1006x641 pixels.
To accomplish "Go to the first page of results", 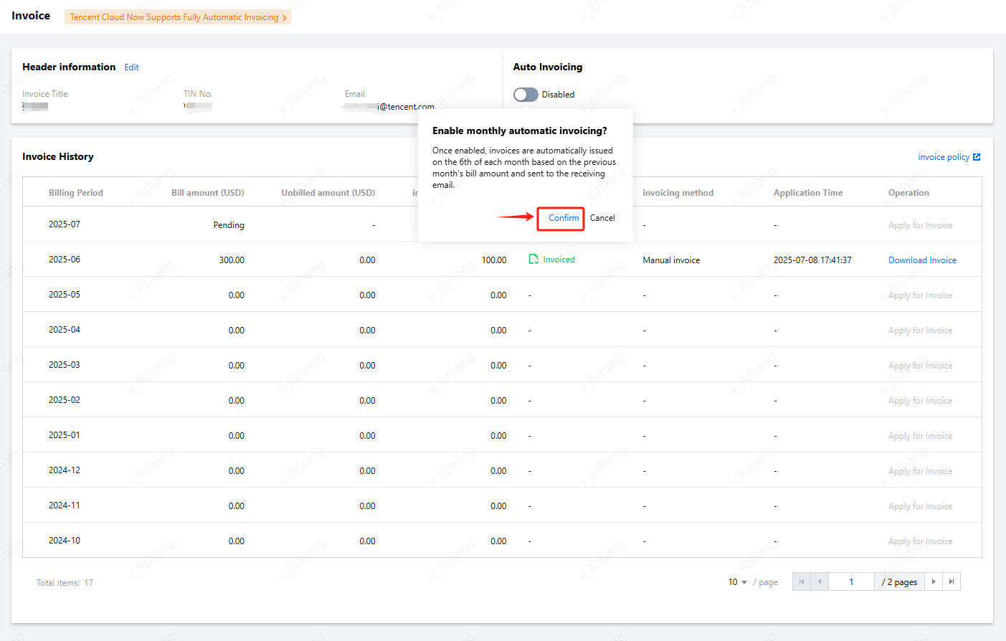I will click(801, 581).
